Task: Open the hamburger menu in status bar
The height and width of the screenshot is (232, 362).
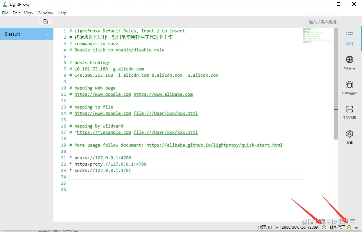Action: [356, 227]
